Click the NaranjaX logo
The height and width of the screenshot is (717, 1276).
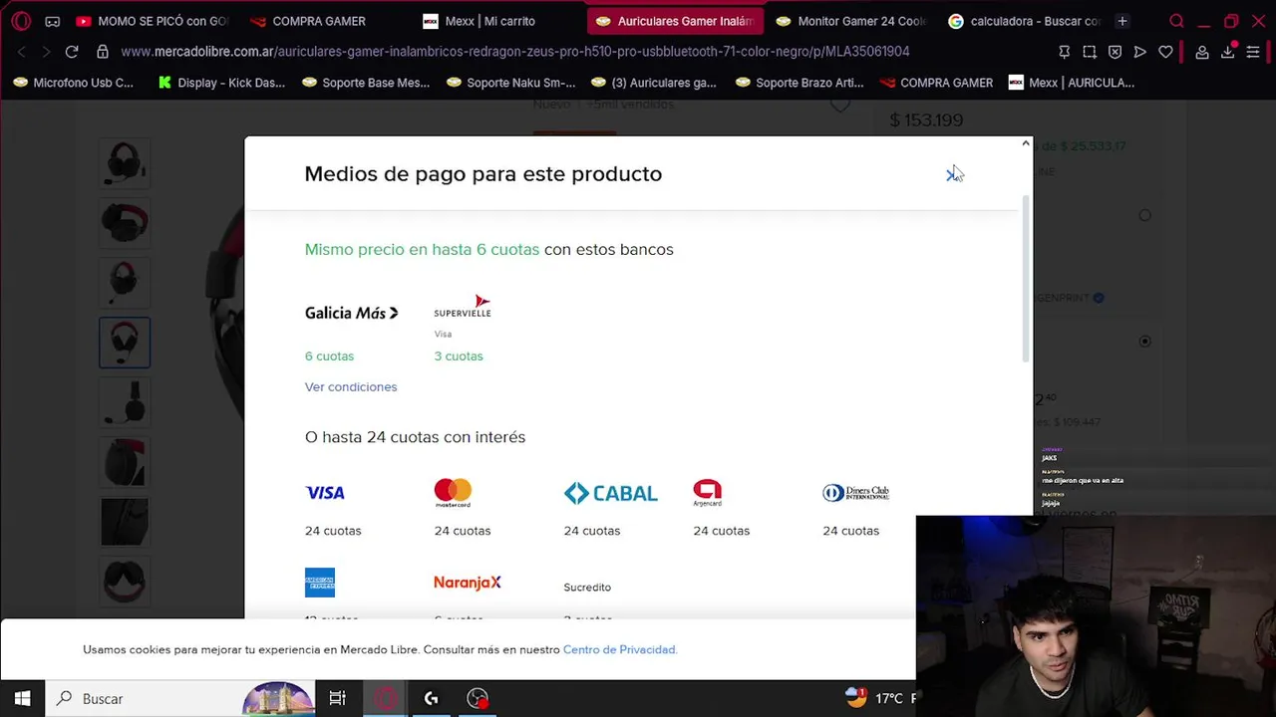point(468,583)
